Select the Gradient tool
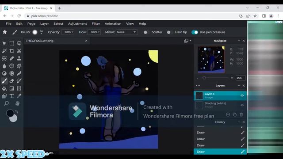Screen dimensions: 283x159 [x=11, y=88]
